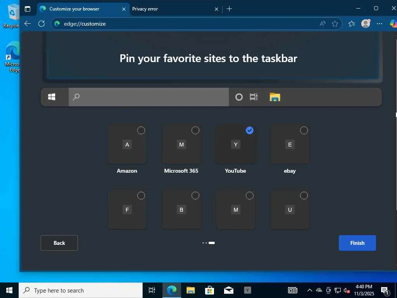Select the ebay checkbox circle
397x298 pixels.
tap(304, 130)
